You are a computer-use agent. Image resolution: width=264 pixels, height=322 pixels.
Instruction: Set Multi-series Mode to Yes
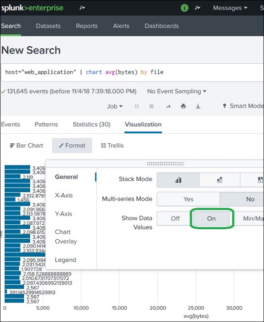pyautogui.click(x=188, y=199)
